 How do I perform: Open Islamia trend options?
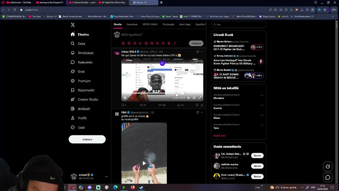click(262, 105)
